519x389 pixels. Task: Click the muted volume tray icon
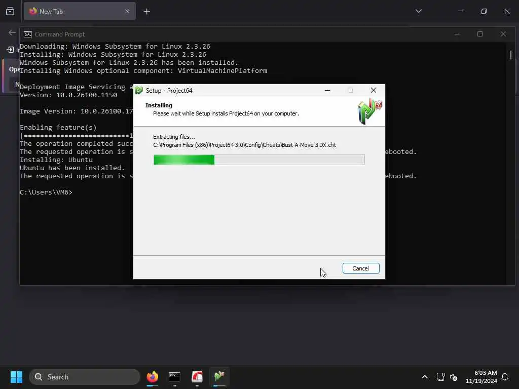tap(454, 377)
